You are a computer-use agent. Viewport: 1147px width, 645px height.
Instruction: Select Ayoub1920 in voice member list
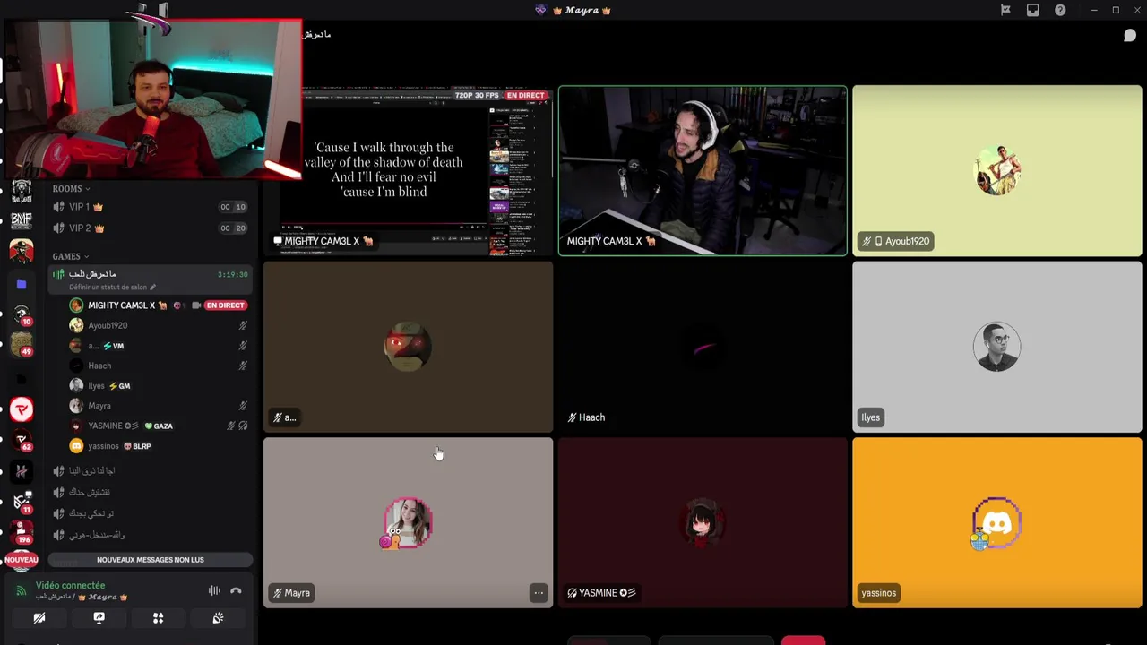[160, 325]
